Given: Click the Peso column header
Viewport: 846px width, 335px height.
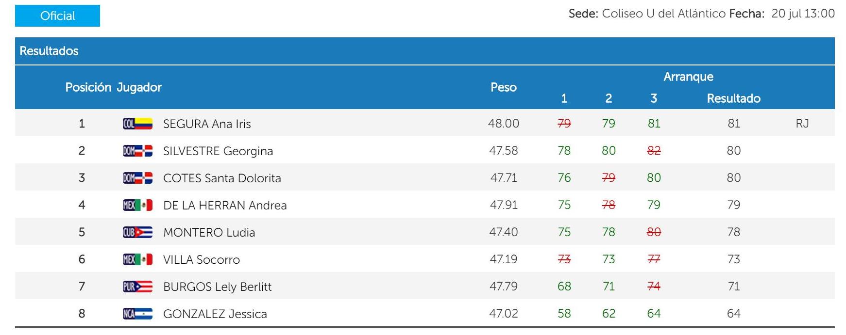Looking at the screenshot, I should point(503,87).
